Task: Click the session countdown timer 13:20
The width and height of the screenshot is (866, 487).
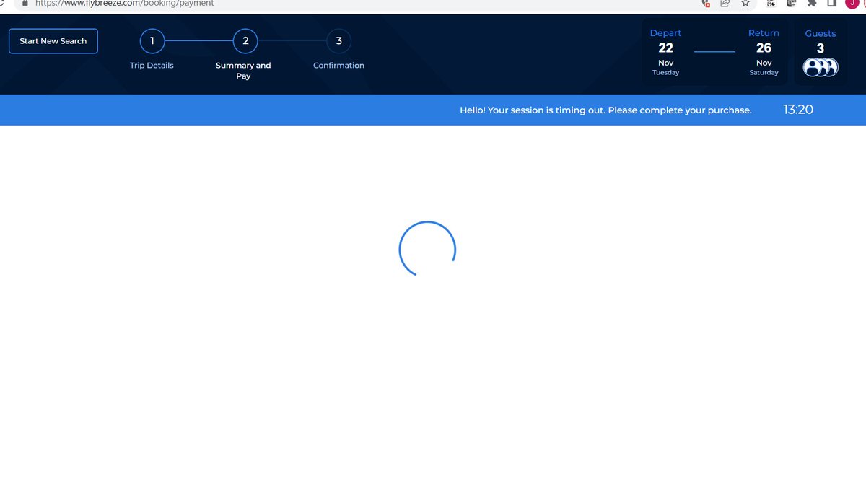Action: click(798, 110)
